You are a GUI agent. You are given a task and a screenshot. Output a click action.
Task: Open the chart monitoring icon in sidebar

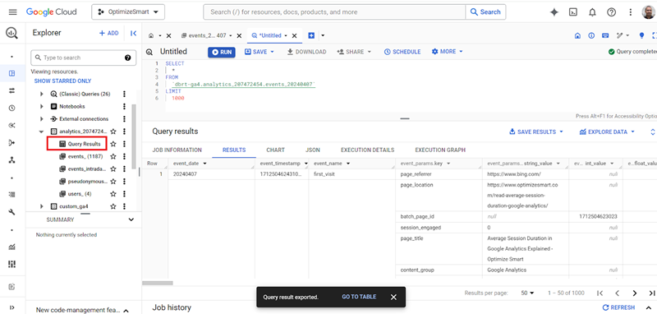11,247
